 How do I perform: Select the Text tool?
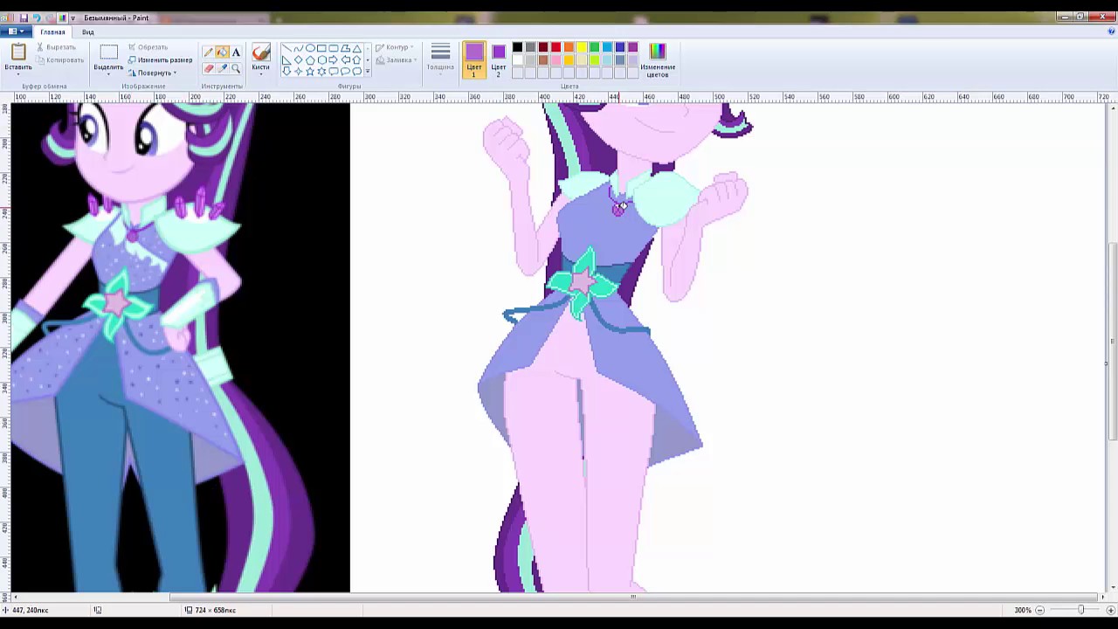tap(236, 52)
